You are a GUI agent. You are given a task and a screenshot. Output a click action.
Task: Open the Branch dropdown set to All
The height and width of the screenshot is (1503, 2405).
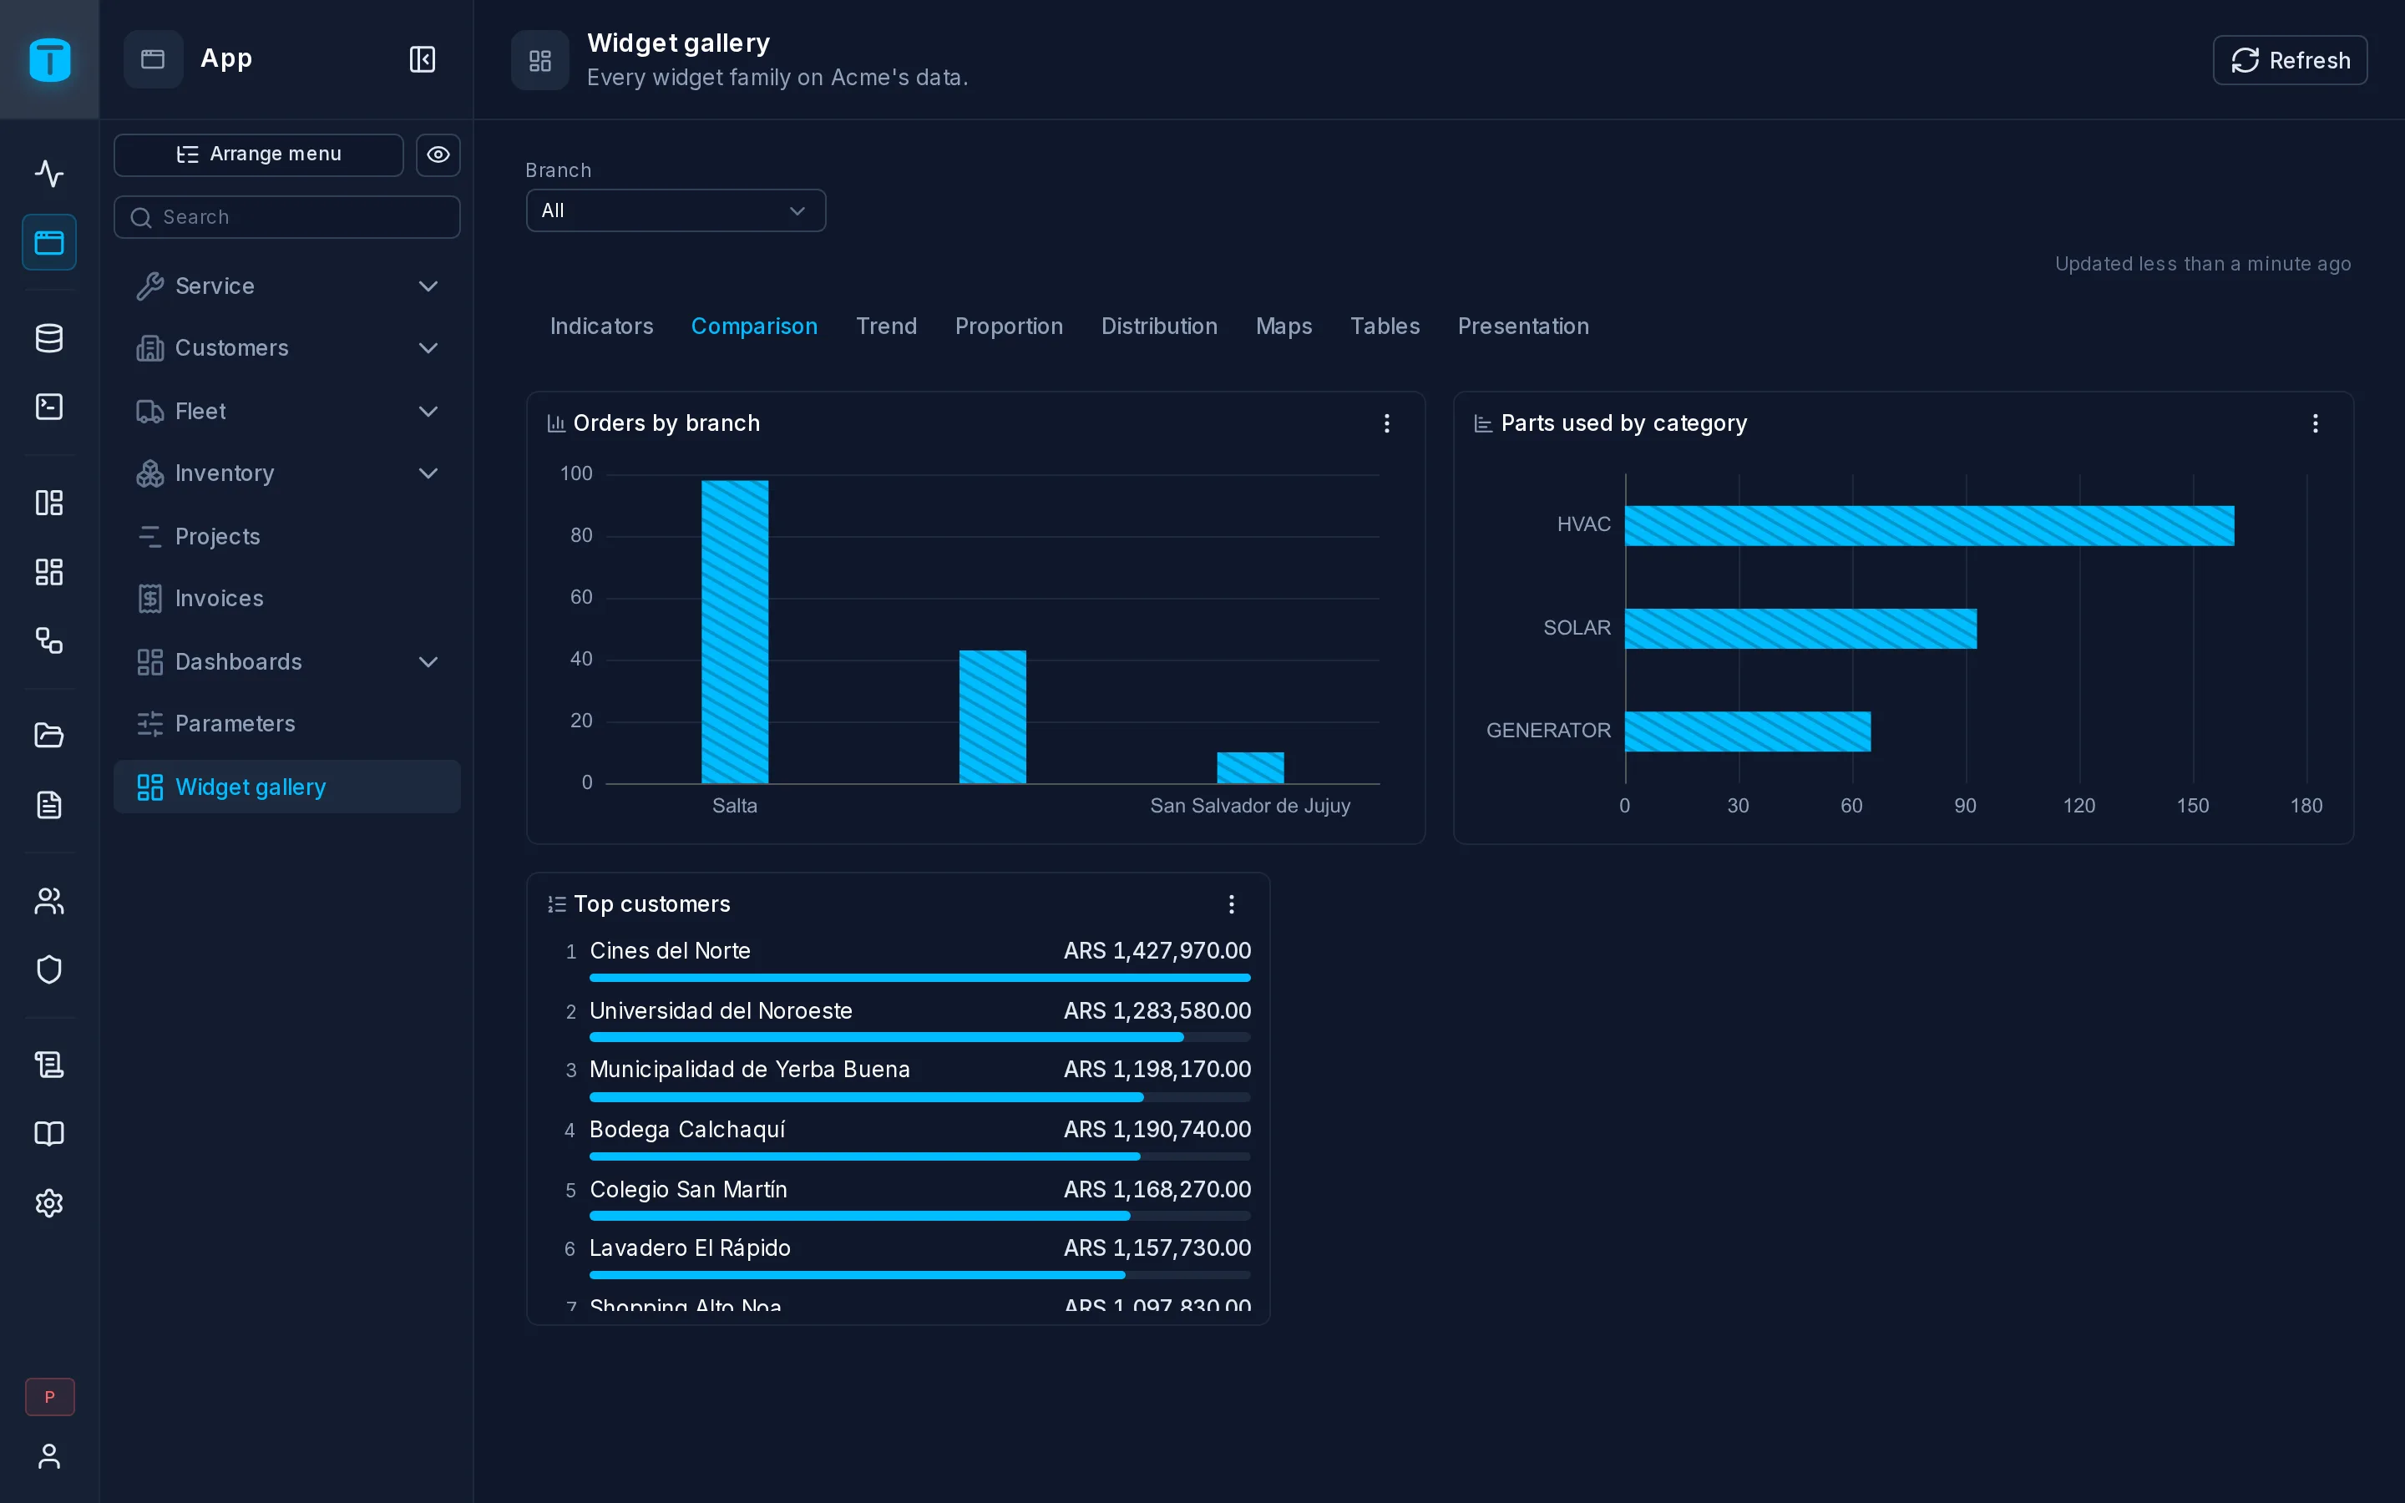point(675,210)
